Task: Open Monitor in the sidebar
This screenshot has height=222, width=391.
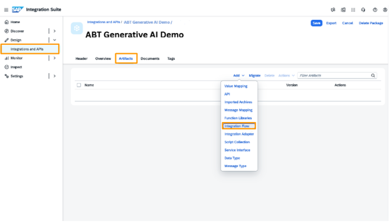Action: click(17, 58)
